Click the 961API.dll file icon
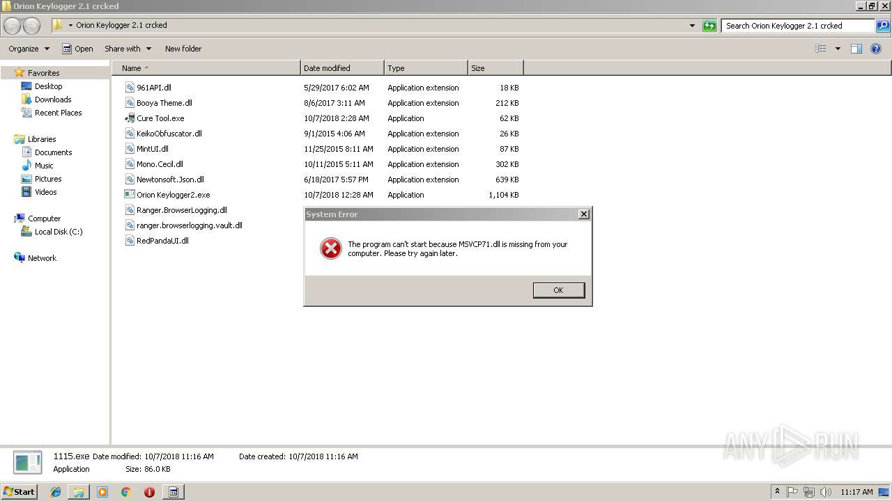The width and height of the screenshot is (892, 501). click(130, 88)
